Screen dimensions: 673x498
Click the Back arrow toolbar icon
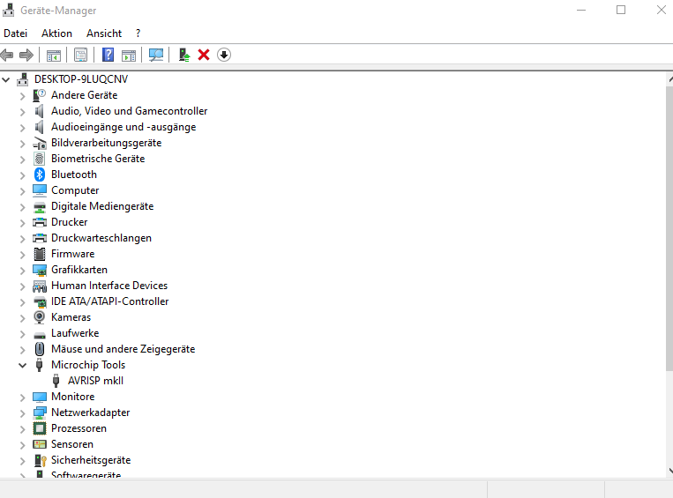tap(7, 55)
